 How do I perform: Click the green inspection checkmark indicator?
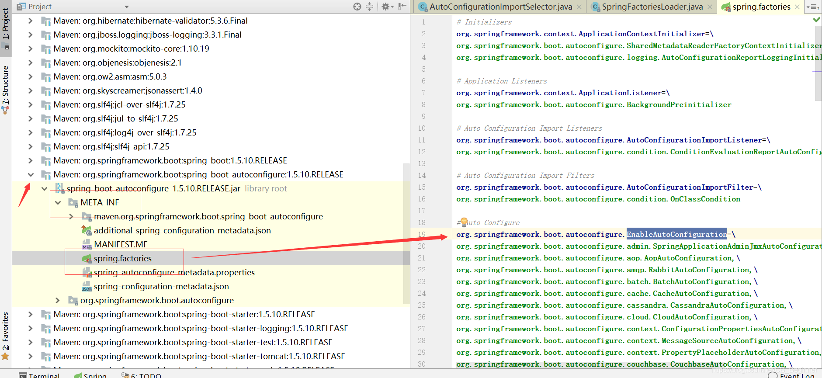[x=816, y=20]
